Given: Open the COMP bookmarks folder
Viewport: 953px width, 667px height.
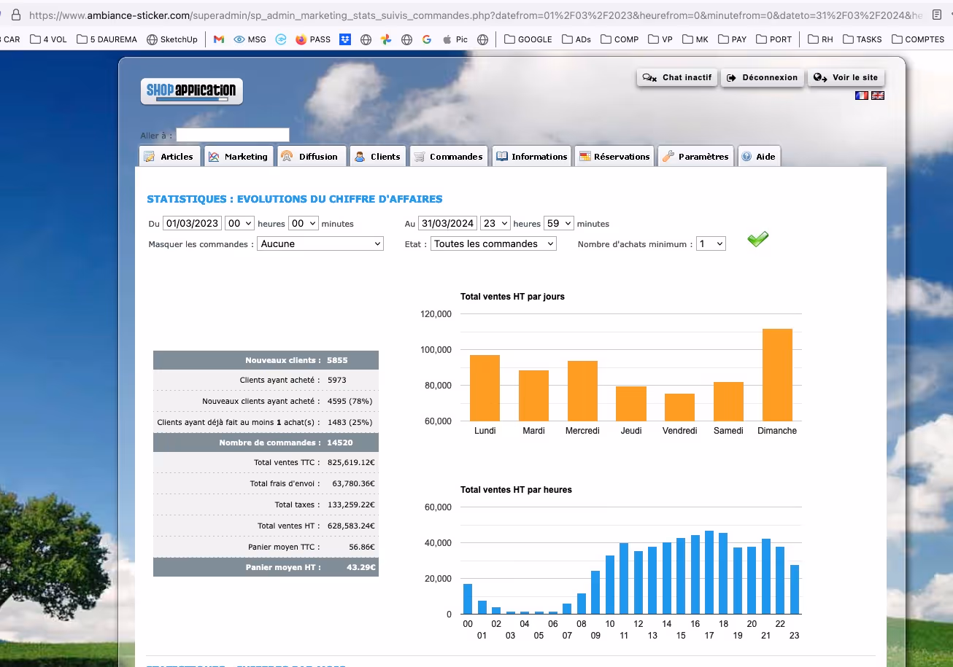Looking at the screenshot, I should (x=620, y=39).
